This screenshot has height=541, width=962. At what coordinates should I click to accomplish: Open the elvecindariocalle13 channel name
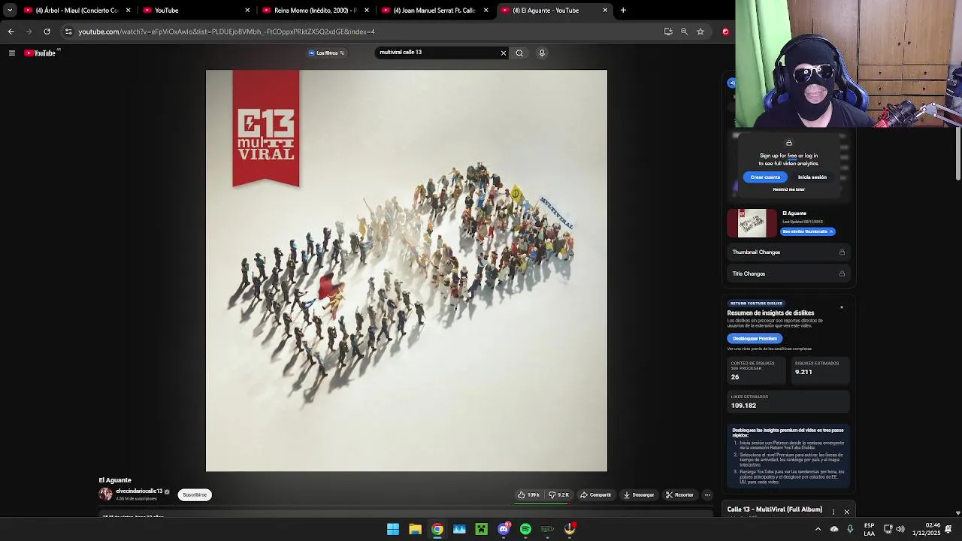click(139, 491)
